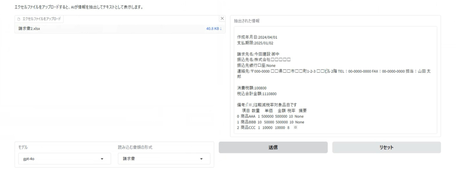
Task: Click the arrow of the 請求書 combo box
Action: click(x=201, y=159)
